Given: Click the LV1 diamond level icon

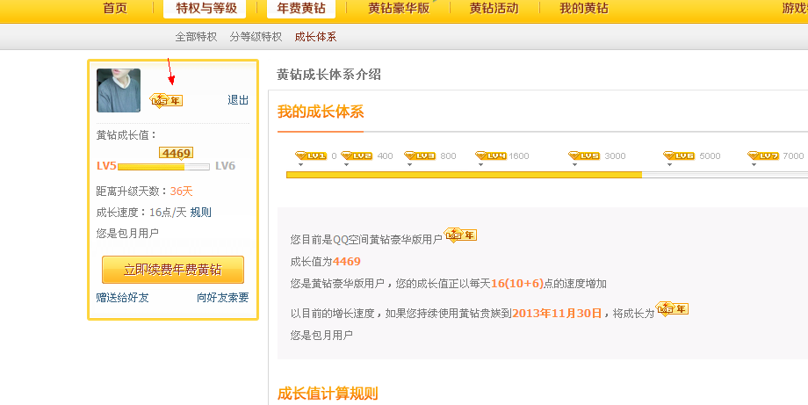Looking at the screenshot, I should click(311, 155).
